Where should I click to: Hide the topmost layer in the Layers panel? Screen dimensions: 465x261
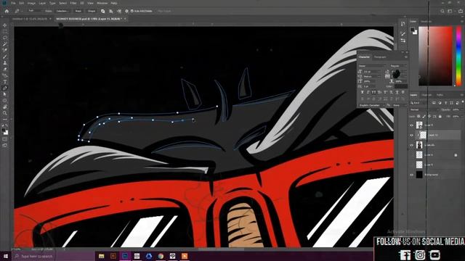[411, 125]
